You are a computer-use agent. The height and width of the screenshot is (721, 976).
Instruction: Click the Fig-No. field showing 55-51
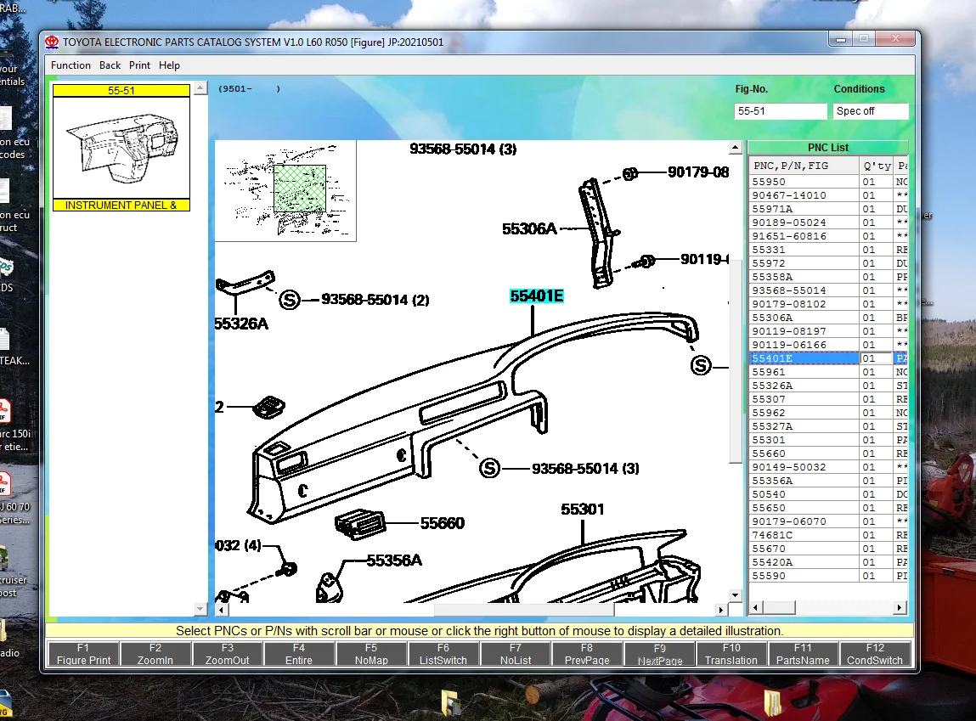780,111
